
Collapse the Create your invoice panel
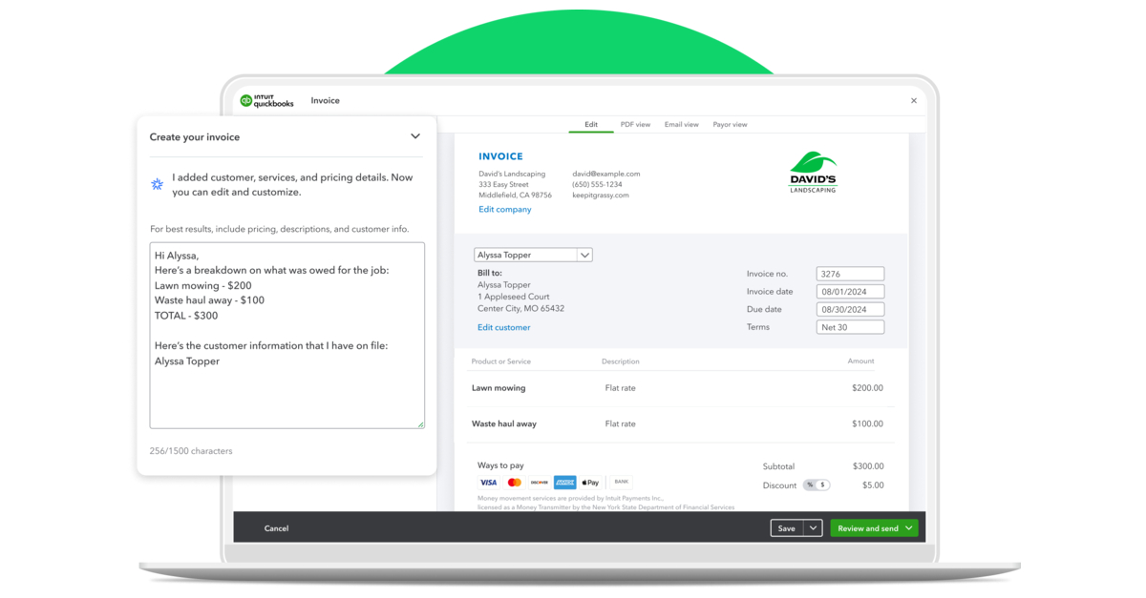(415, 135)
